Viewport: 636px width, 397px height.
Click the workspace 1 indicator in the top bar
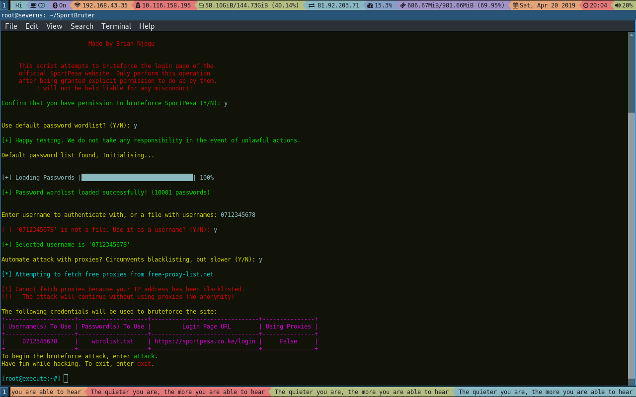[x=4, y=5]
